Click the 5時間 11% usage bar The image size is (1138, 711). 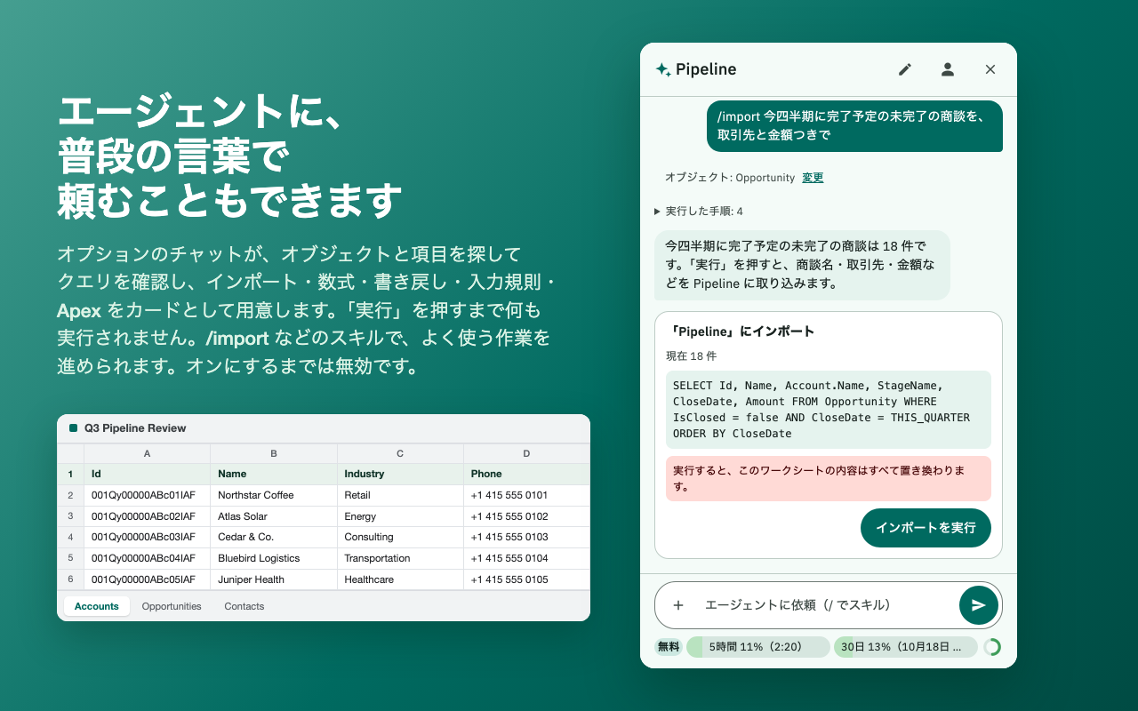[x=757, y=647]
